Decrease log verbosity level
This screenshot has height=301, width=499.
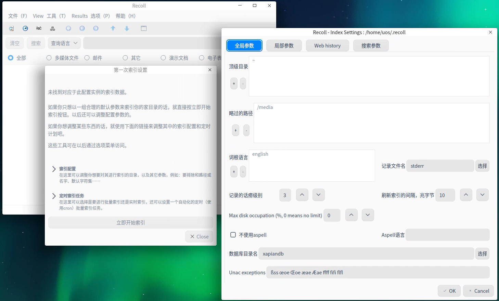pyautogui.click(x=318, y=195)
